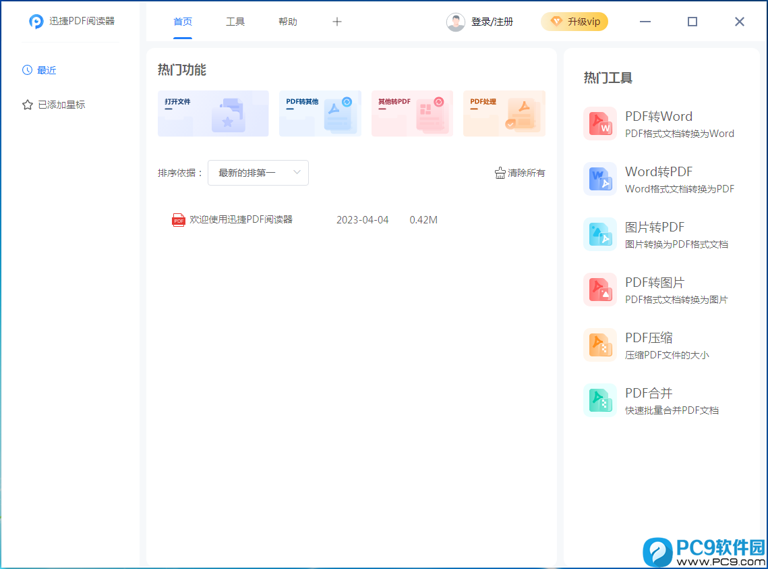Open the 其他转PDF feature card
Image resolution: width=768 pixels, height=569 pixels.
pyautogui.click(x=413, y=113)
